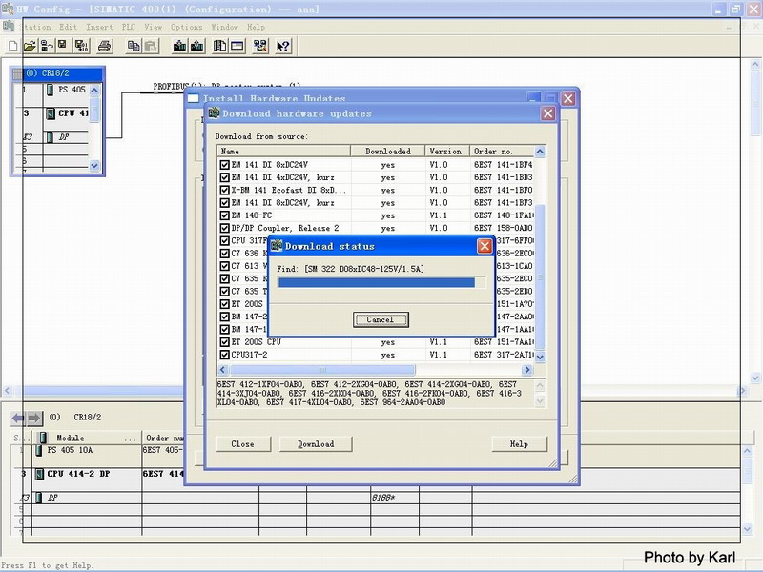
Task: Open the Station menu
Action: [35, 28]
